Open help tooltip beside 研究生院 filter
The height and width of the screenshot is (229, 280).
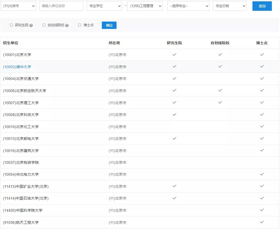[31, 25]
